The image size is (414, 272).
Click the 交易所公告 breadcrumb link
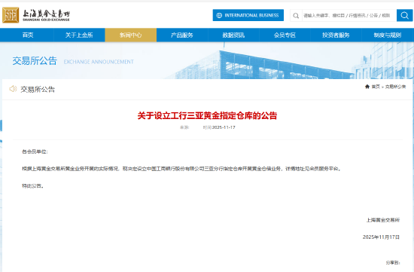coord(395,87)
